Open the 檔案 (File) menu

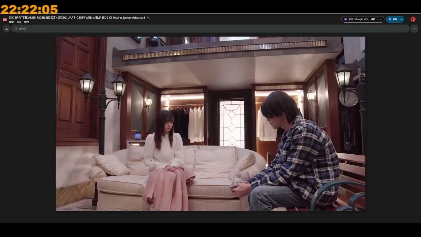click(12, 22)
